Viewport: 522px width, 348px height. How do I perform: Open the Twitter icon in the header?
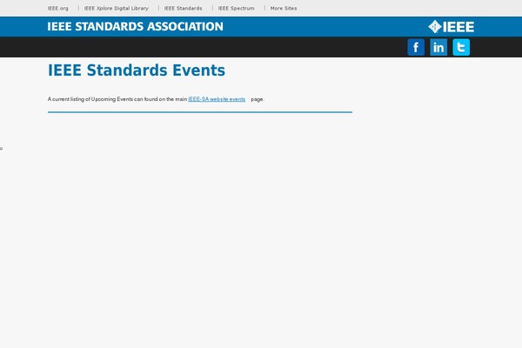point(461,47)
